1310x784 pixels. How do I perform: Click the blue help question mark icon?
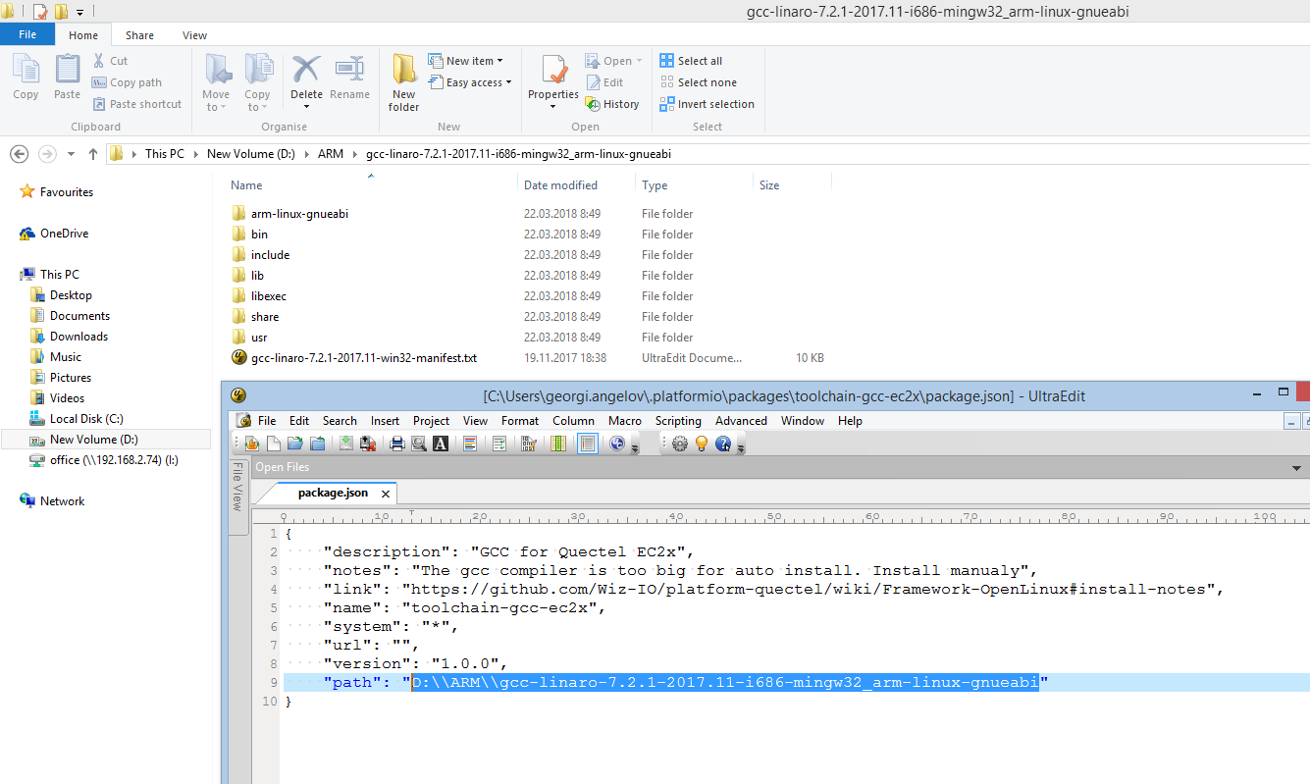point(723,444)
